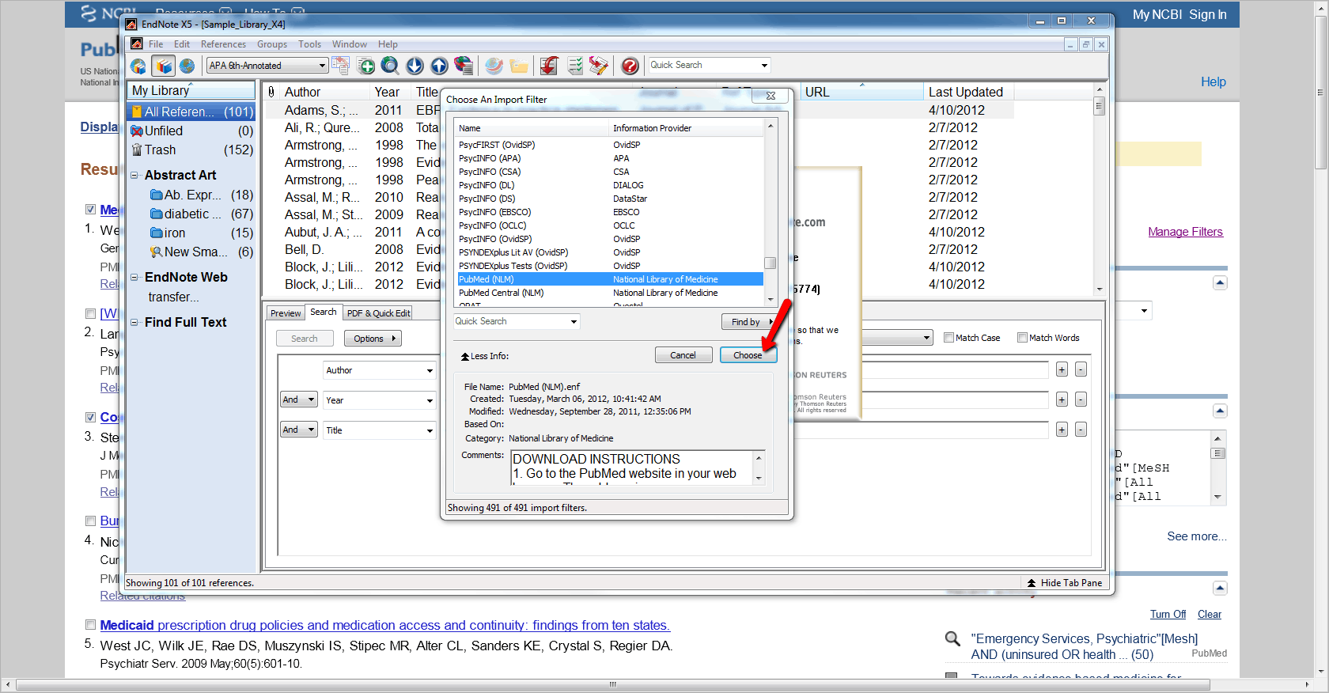Collapse the Abstract Art group set
Screen dimensions: 1329x693
[x=134, y=176]
